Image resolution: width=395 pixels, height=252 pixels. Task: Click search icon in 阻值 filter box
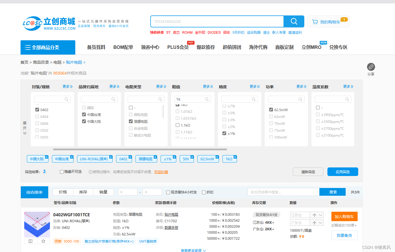click(207, 99)
